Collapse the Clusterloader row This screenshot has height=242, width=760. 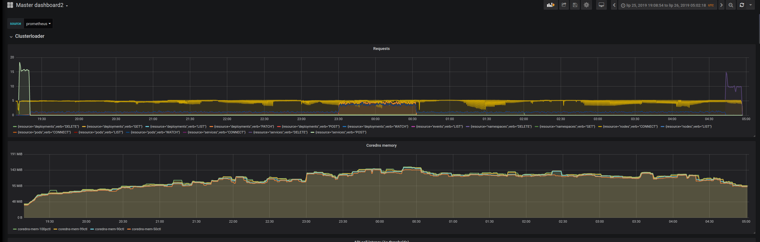pos(27,36)
